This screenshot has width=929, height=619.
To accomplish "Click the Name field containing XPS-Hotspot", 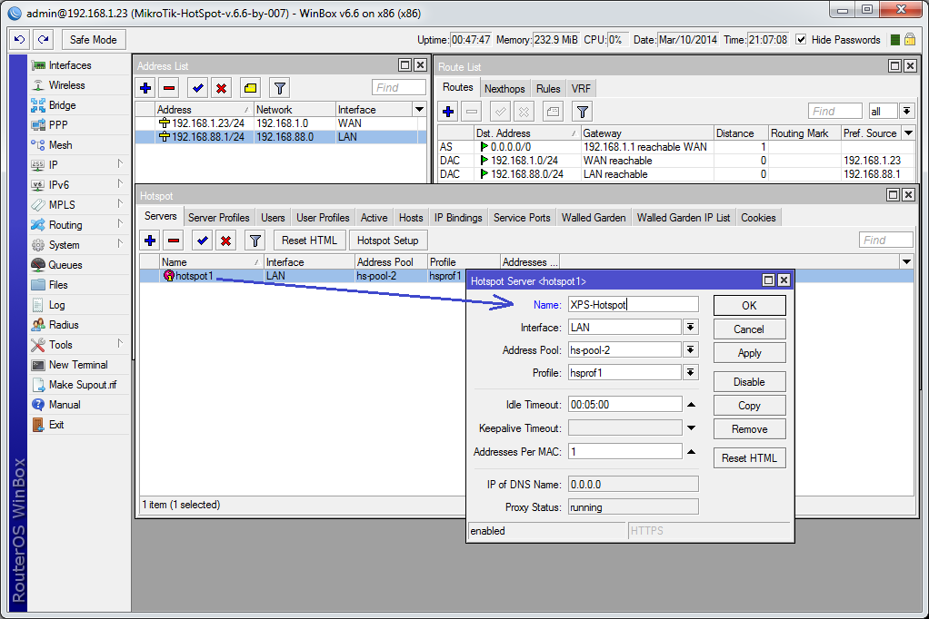I will tap(633, 305).
